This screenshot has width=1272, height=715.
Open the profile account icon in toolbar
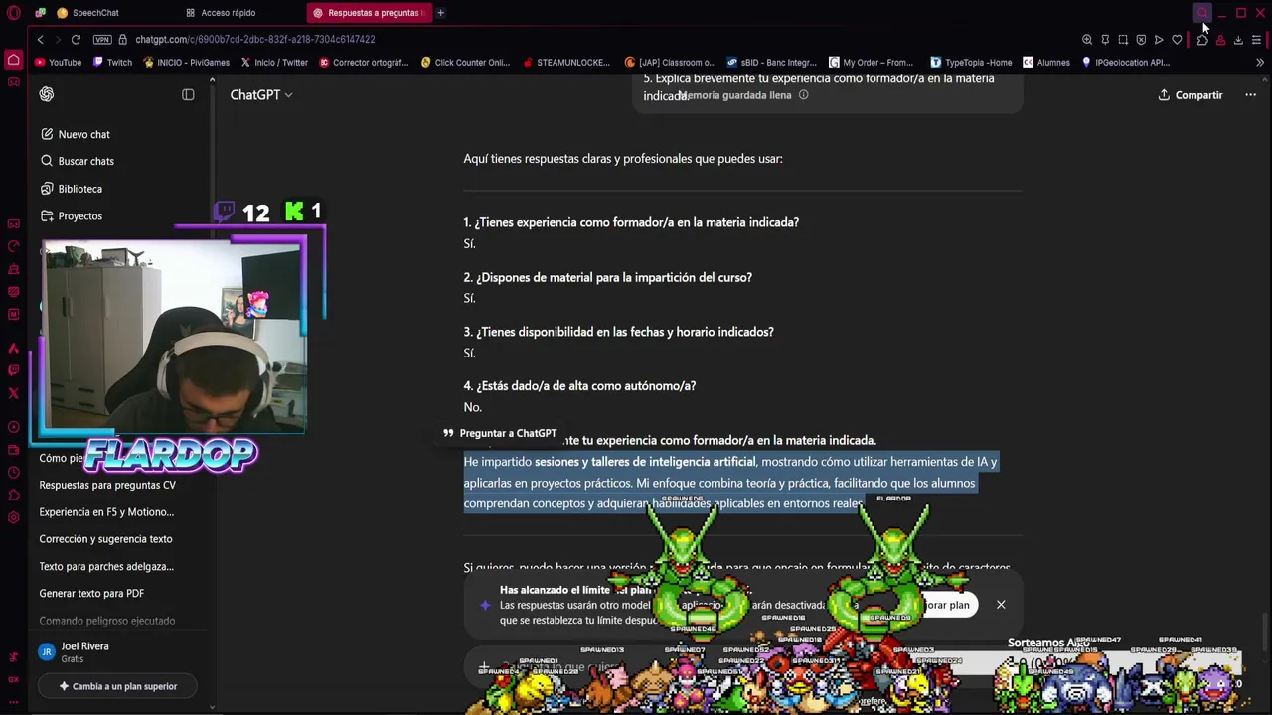(x=1220, y=40)
